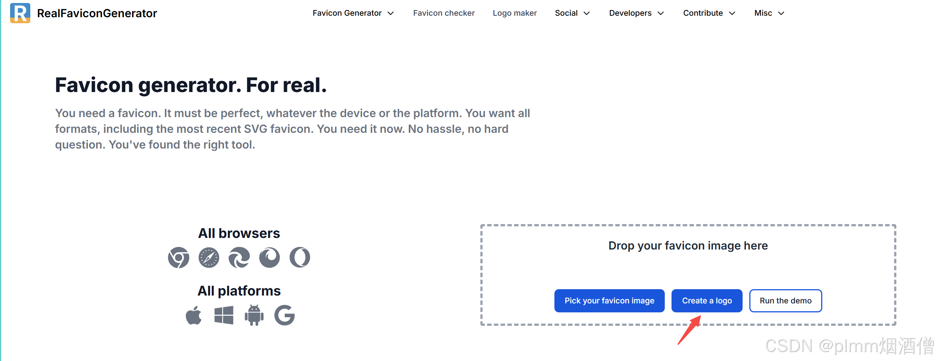The height and width of the screenshot is (361, 936).
Task: Click the Safari compass browser icon
Action: (x=209, y=257)
